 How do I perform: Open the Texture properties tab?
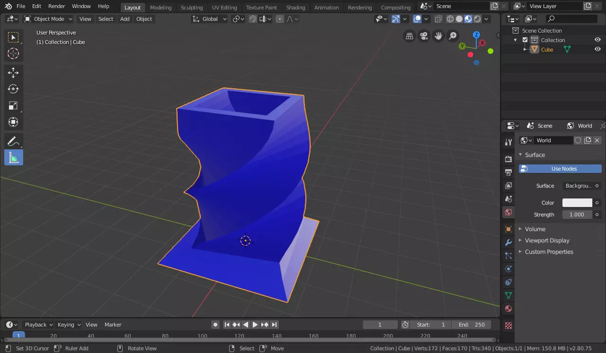(x=508, y=326)
